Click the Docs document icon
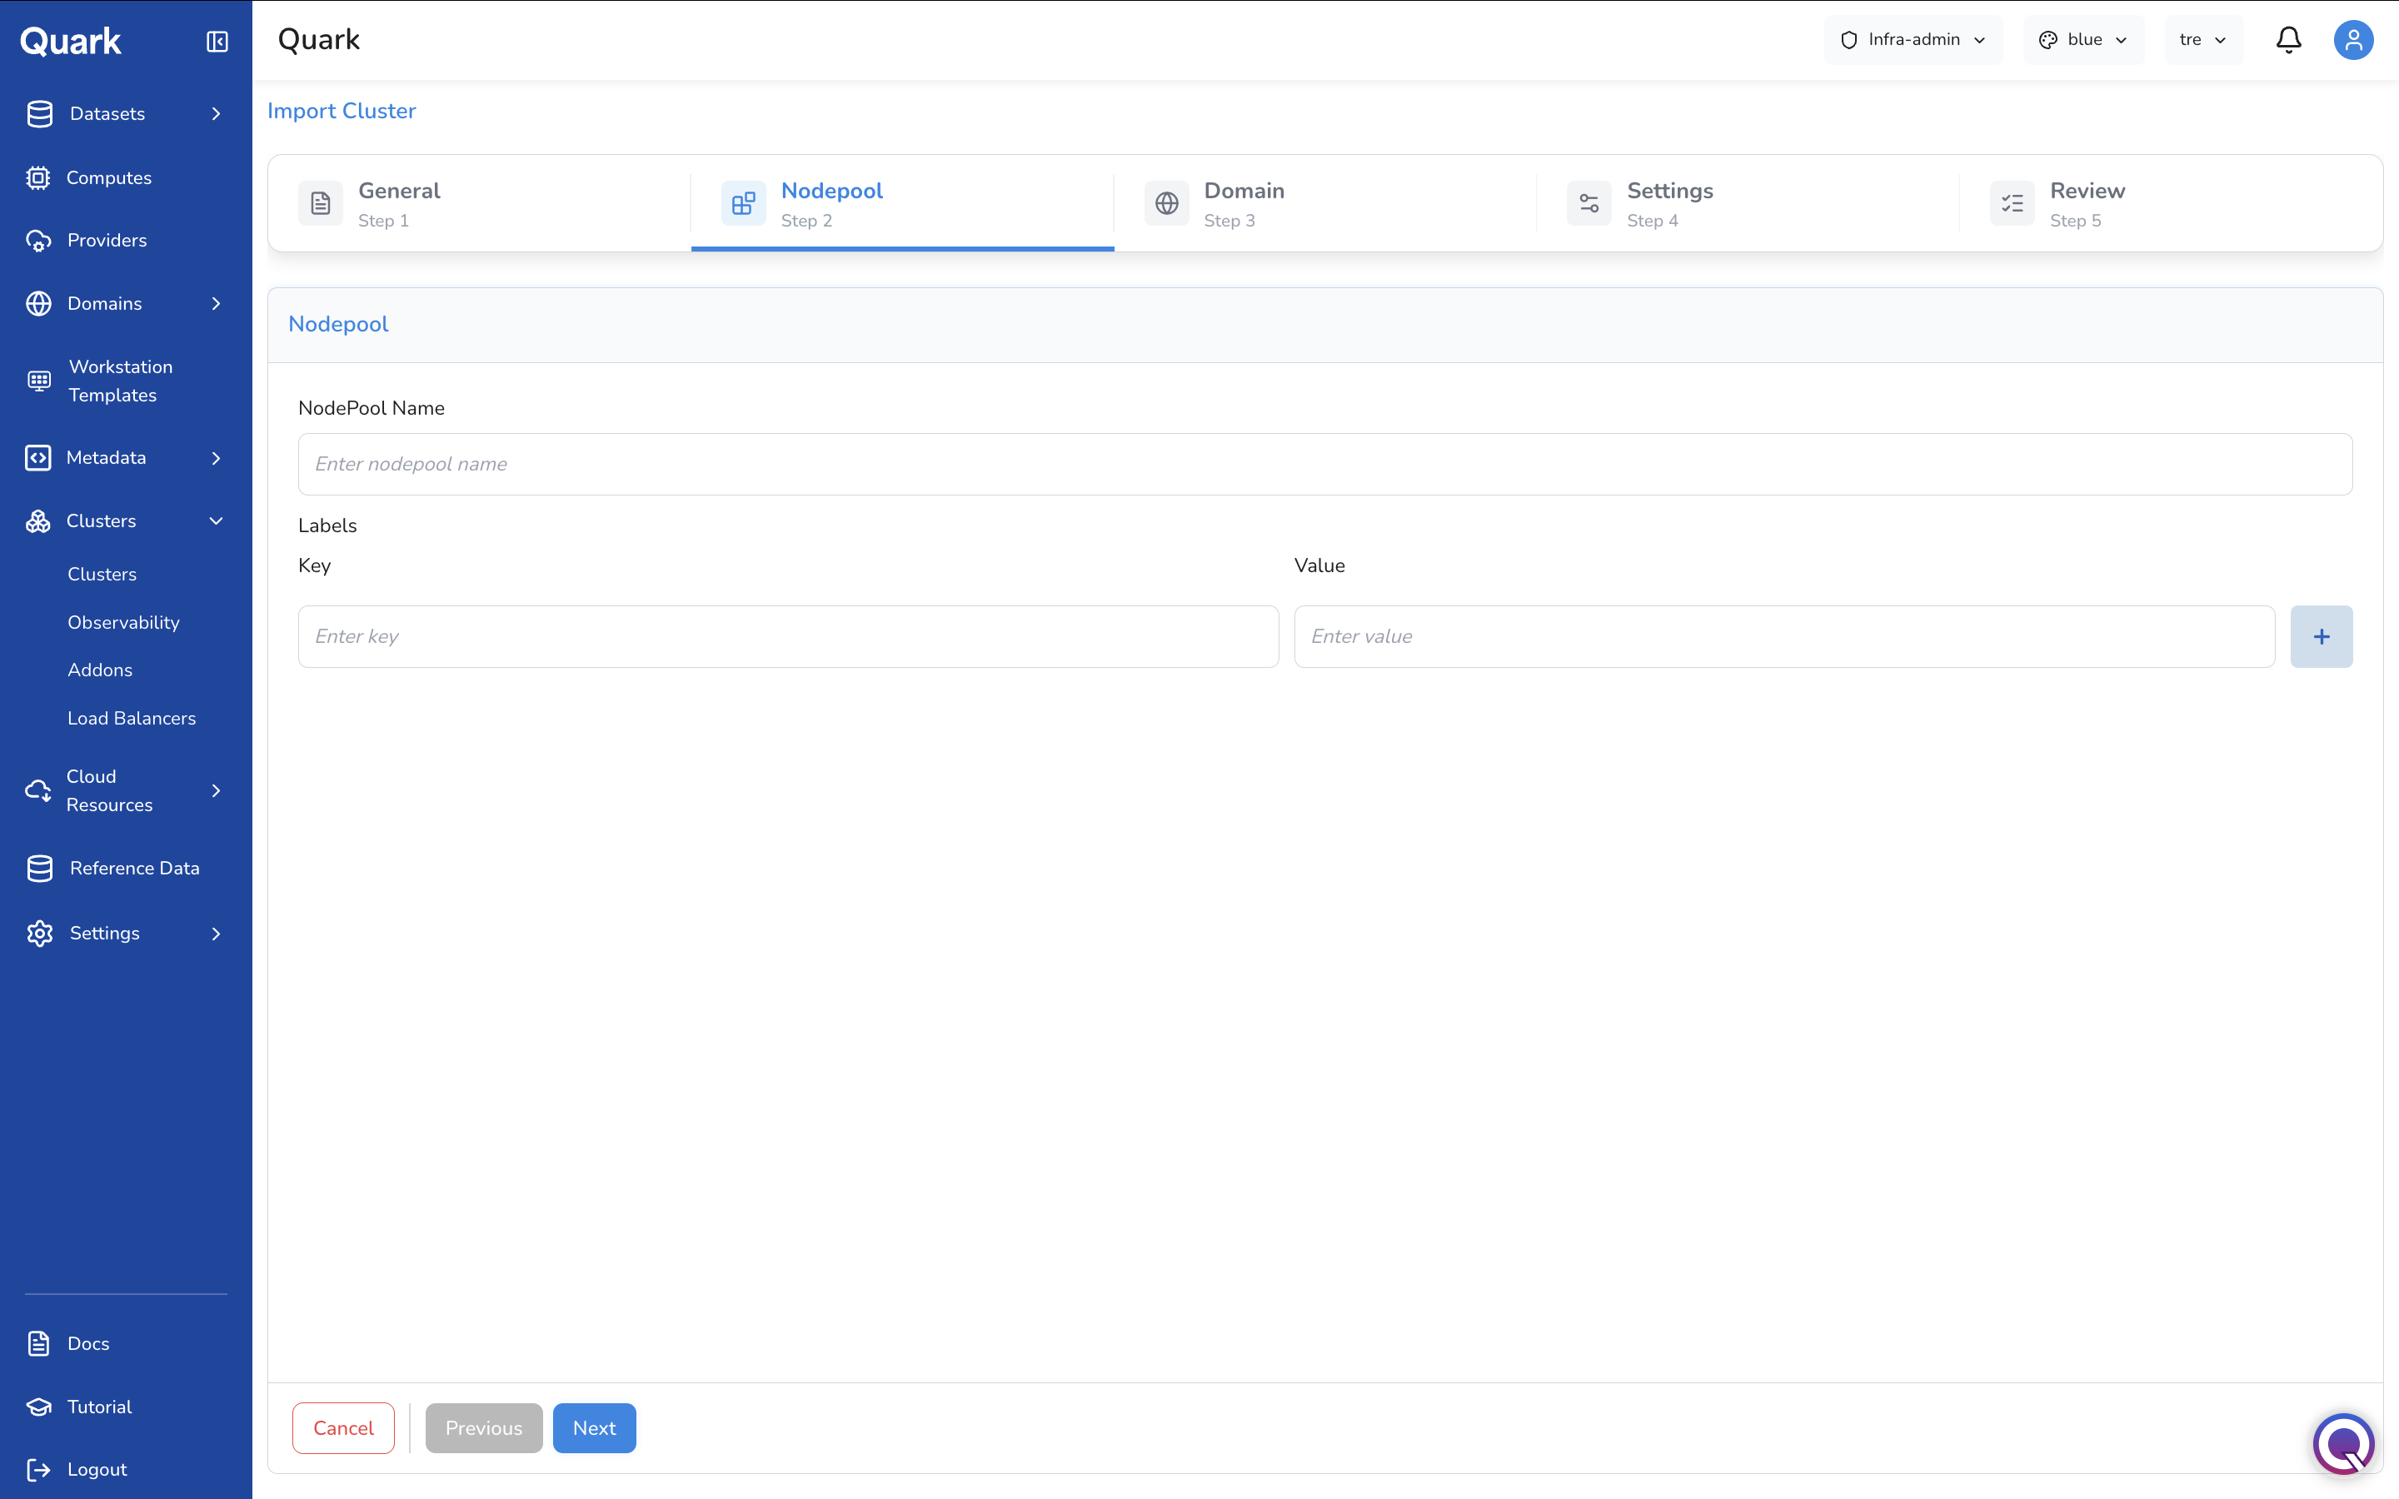The width and height of the screenshot is (2399, 1499). click(x=38, y=1343)
